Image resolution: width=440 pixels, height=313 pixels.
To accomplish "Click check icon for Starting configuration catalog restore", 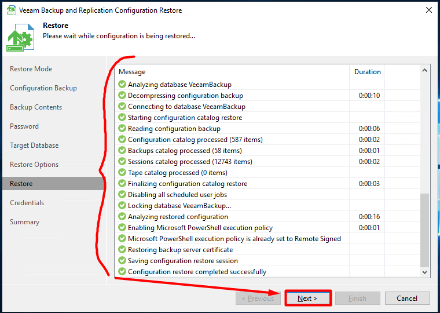I will coord(122,117).
